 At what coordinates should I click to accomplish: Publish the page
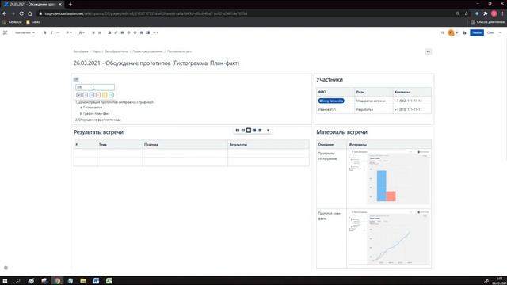pos(477,32)
